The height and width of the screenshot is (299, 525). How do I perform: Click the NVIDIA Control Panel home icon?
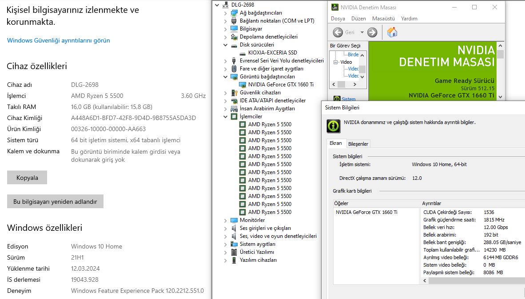click(x=392, y=32)
